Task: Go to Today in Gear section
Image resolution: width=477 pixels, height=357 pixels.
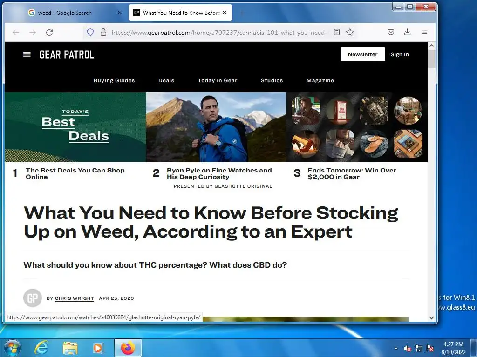Action: [218, 80]
